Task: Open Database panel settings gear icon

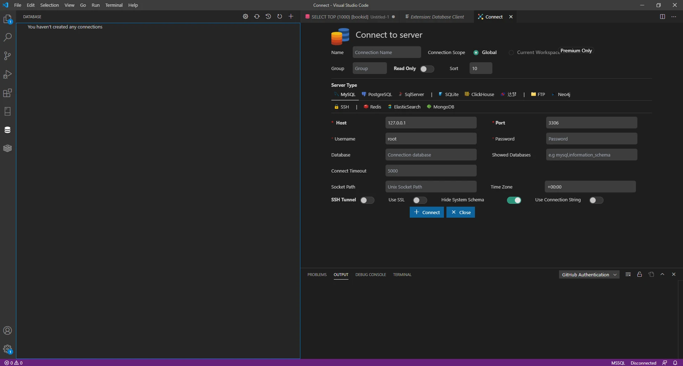Action: point(245,17)
